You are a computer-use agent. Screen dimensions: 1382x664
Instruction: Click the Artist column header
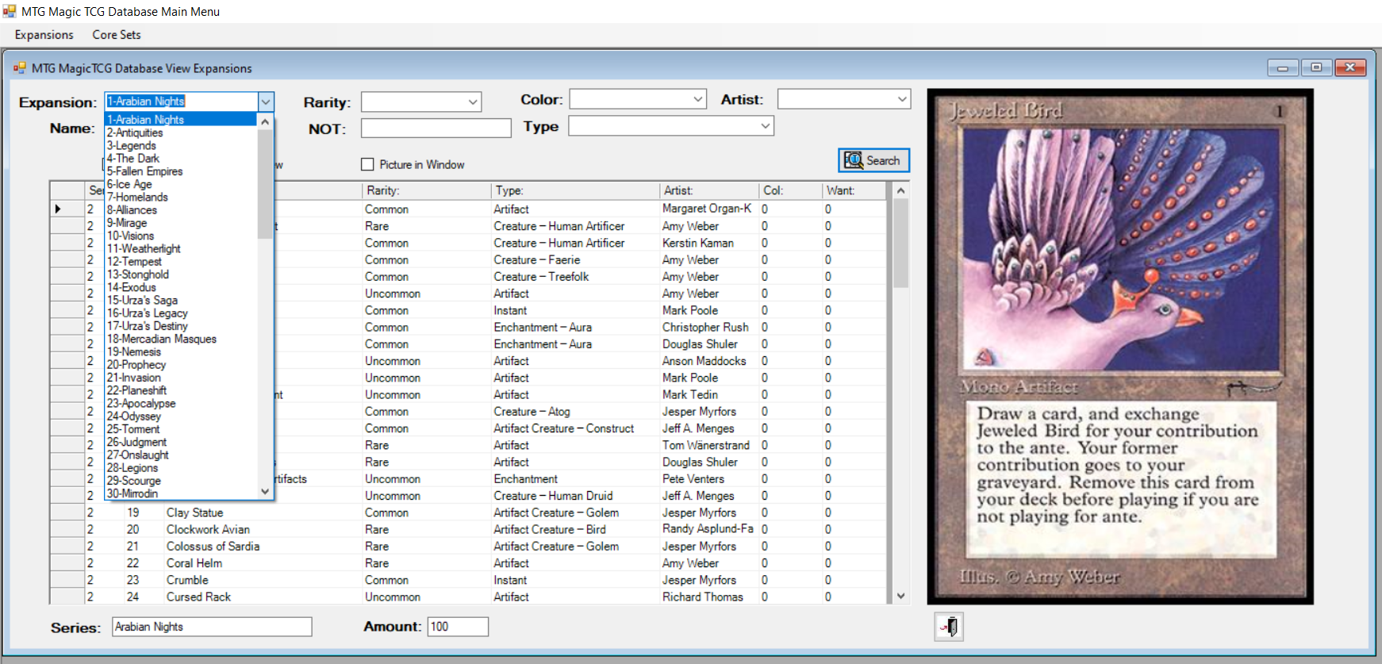click(x=709, y=190)
